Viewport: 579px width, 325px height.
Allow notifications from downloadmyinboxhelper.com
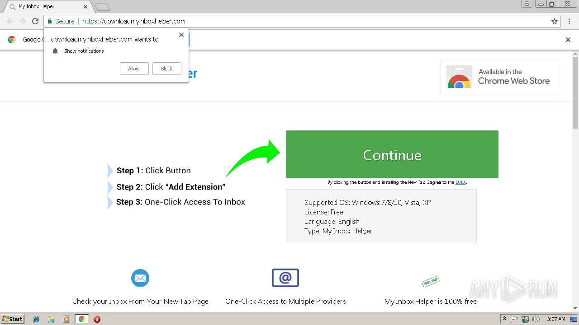tap(134, 69)
